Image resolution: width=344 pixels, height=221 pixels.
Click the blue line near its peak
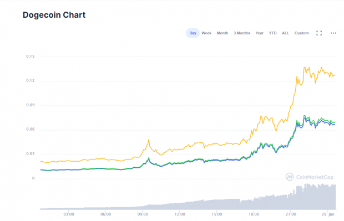point(305,119)
